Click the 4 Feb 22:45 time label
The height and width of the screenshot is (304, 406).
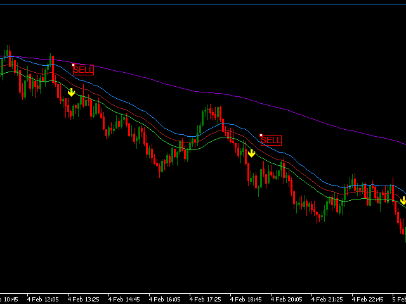[368, 298]
